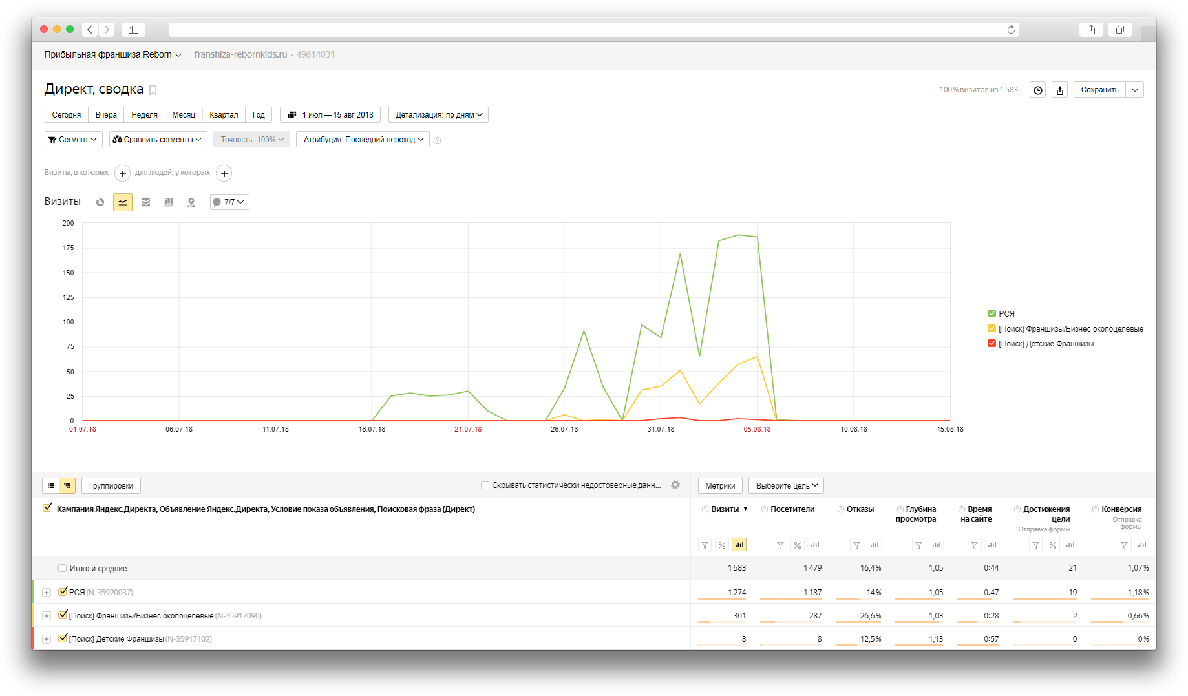1188x696 pixels.
Task: Click the Сохранить button
Action: [x=1099, y=90]
